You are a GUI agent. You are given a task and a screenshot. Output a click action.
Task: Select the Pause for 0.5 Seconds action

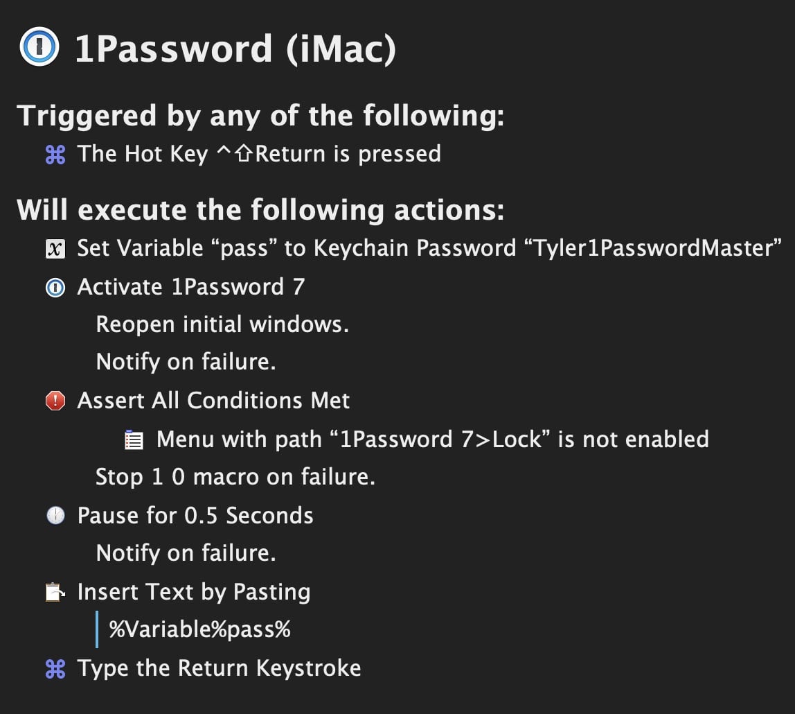[x=195, y=516]
